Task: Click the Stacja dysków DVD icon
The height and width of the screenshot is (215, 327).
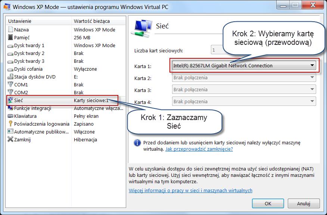Action: point(10,77)
